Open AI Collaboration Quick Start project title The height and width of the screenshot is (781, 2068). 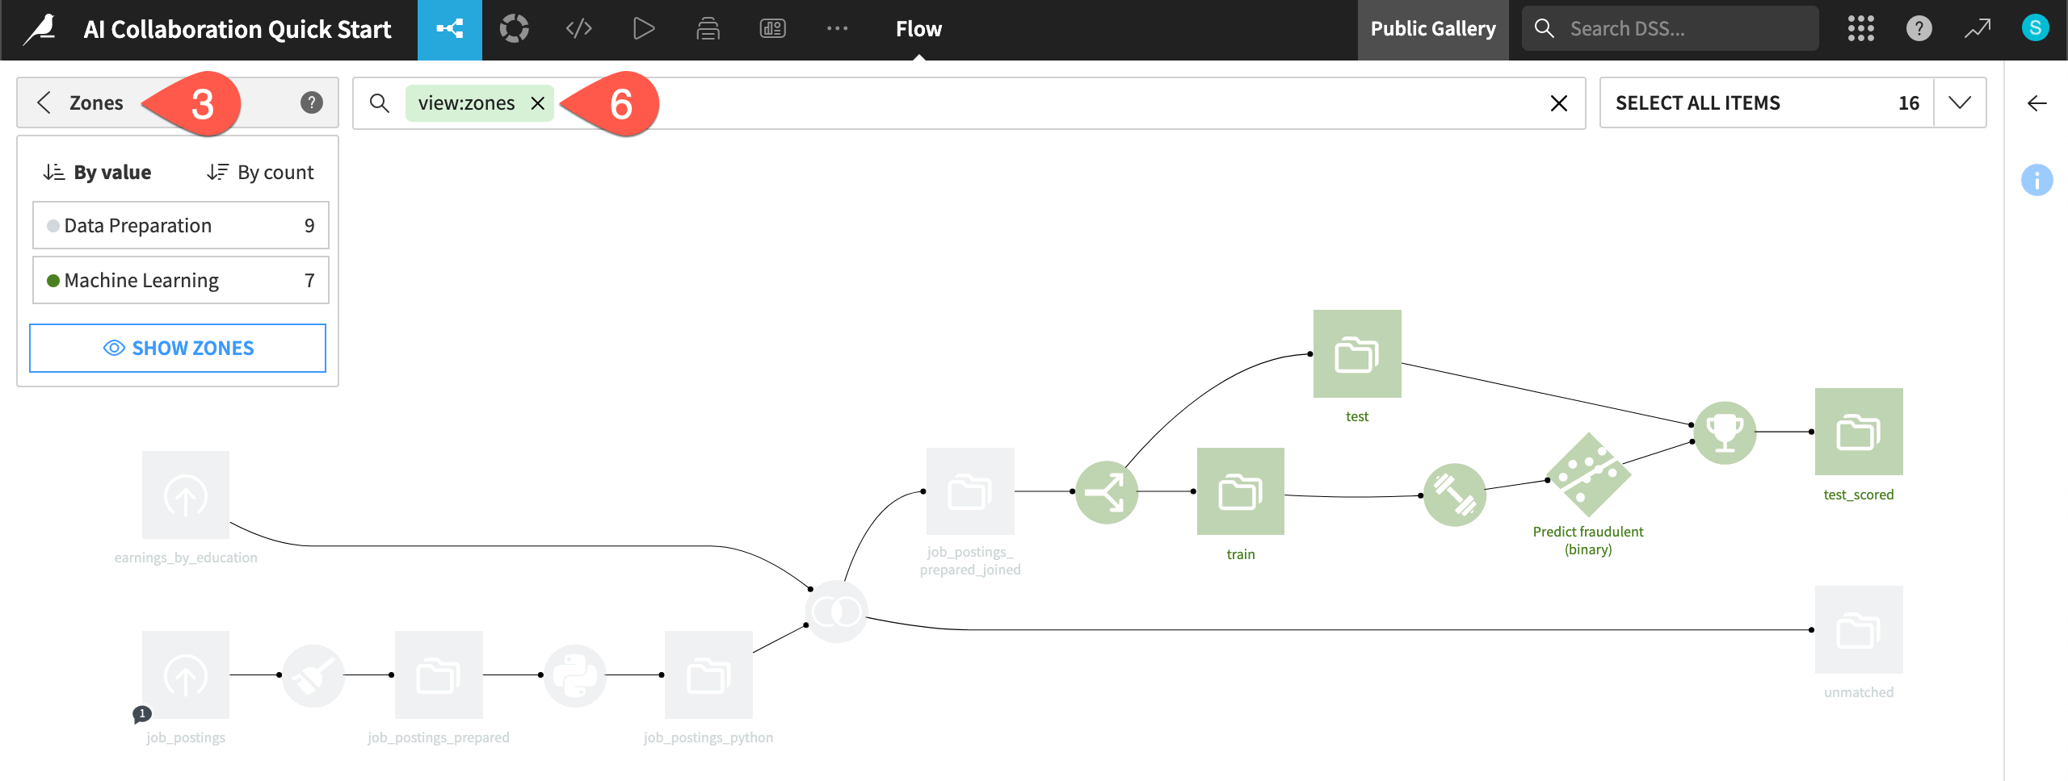[237, 30]
